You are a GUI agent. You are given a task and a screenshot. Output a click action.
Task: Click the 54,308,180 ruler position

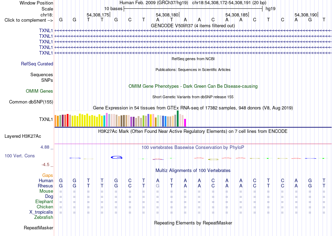(x=167, y=15)
